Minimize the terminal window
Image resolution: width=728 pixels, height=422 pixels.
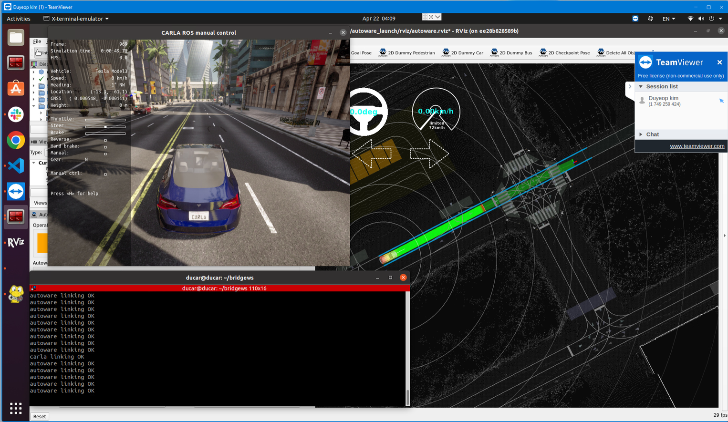[x=377, y=278]
